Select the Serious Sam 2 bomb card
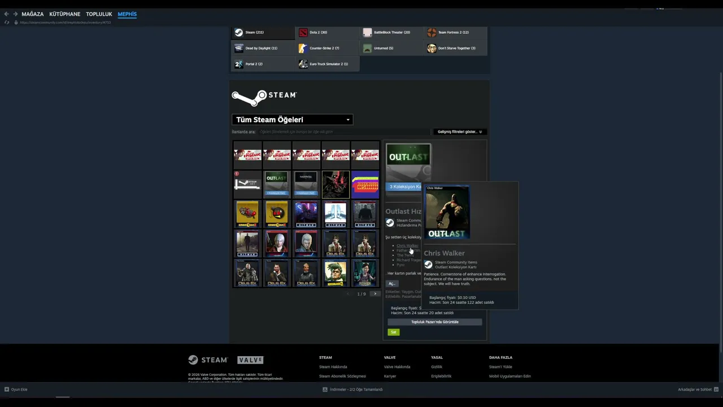 tap(277, 214)
